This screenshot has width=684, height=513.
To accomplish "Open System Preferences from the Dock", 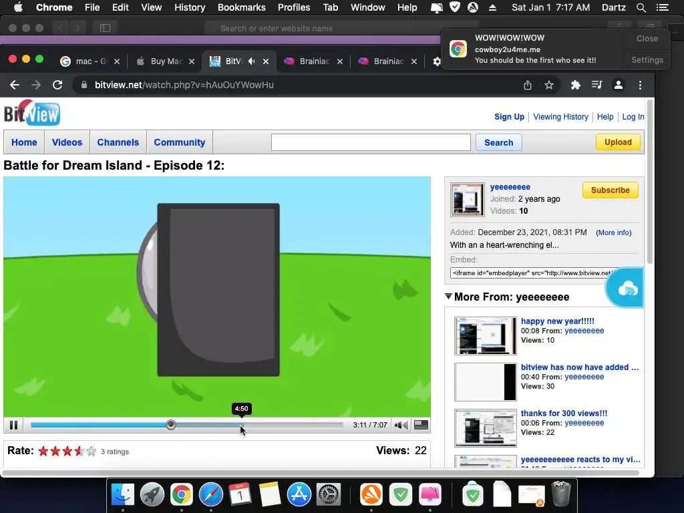I will (x=328, y=495).
